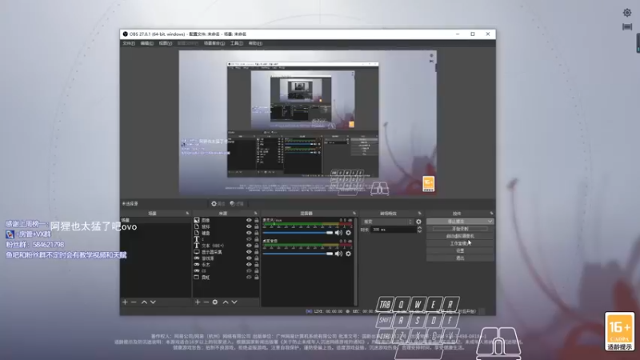Hide the second source in the list
640x360 pixels.
tap(249, 226)
